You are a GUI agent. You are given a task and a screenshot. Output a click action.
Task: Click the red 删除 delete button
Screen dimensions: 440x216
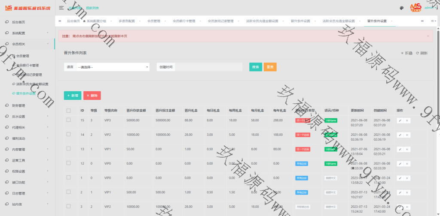tap(92, 96)
